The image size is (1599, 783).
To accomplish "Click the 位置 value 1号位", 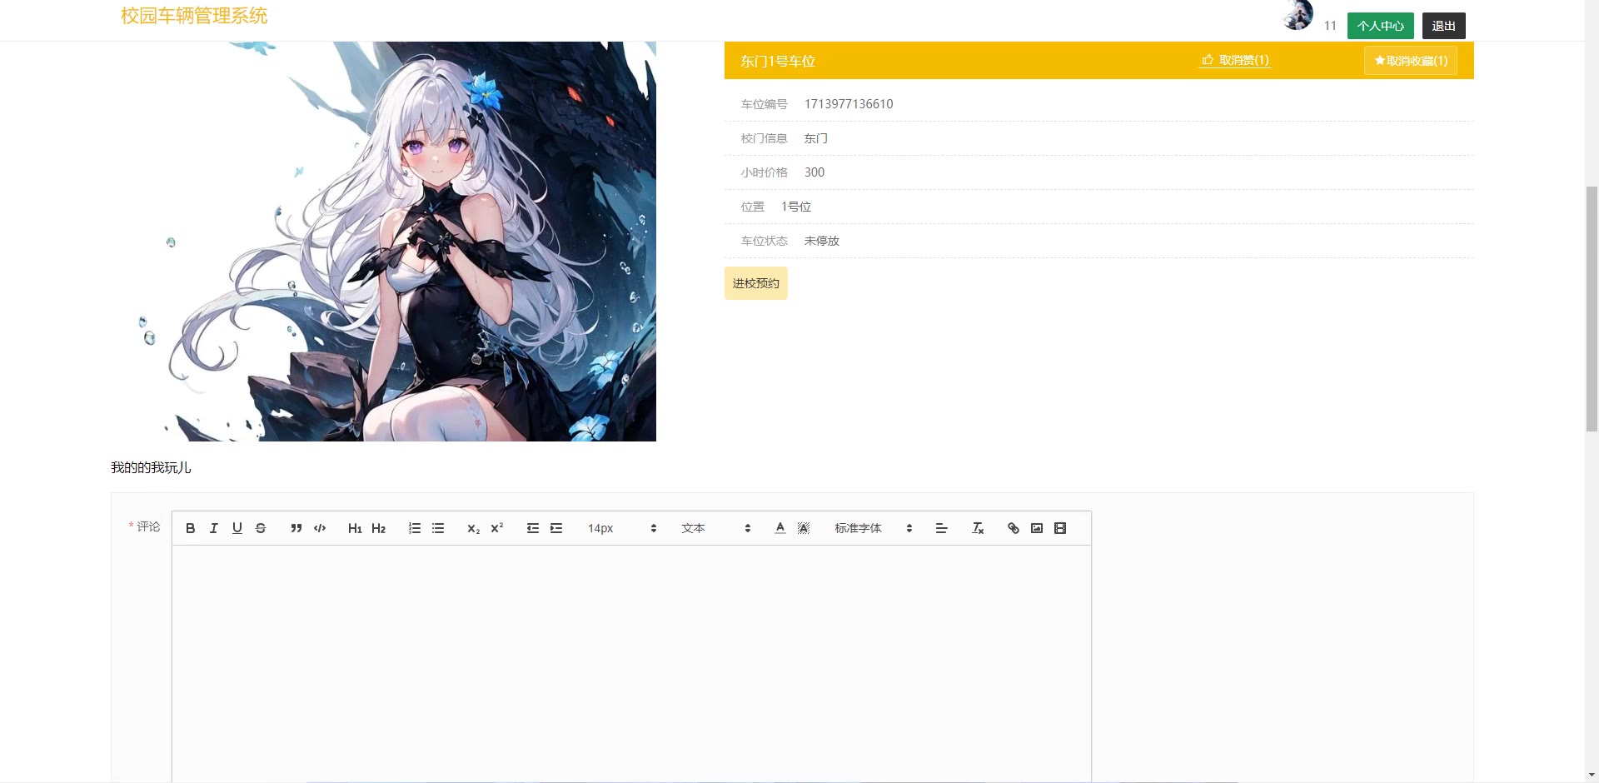I will (796, 207).
